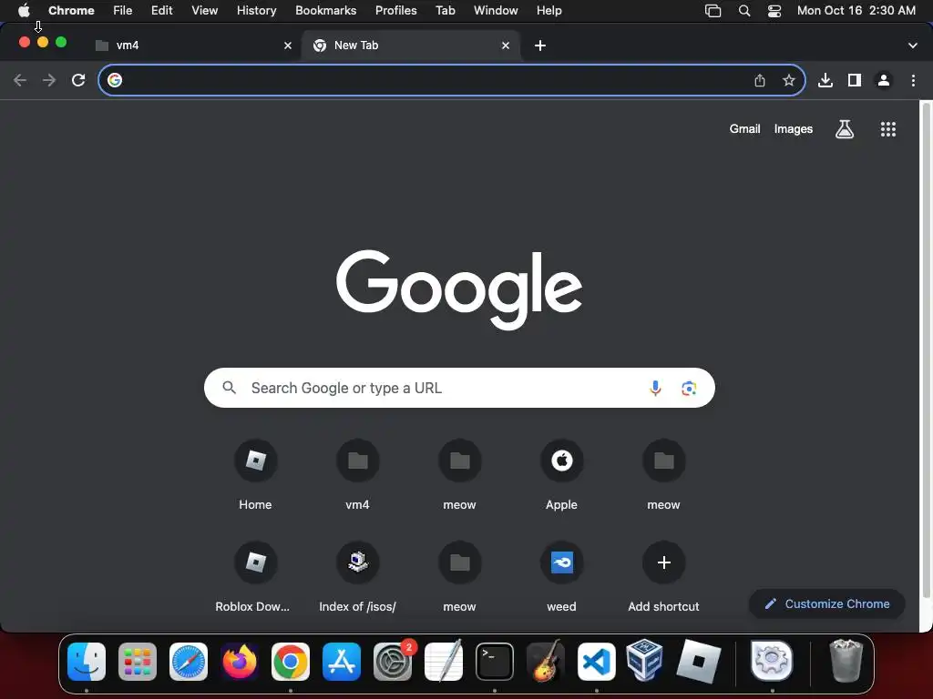Launch Firefox from the Dock
This screenshot has height=699, width=933.
pos(240,662)
